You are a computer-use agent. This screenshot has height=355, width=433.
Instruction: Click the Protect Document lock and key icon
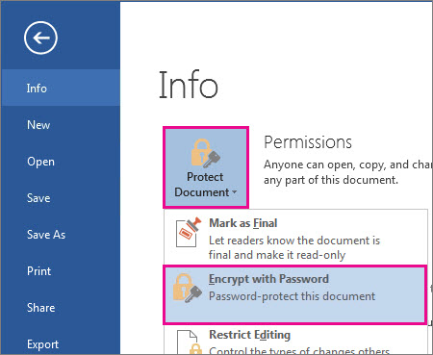coord(206,153)
